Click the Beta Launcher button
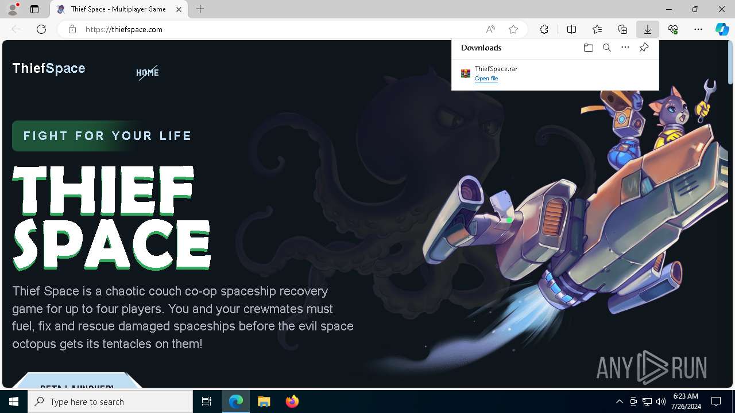 click(77, 381)
